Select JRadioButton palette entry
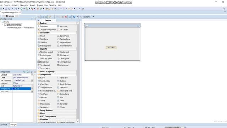Screen dimensions: 227x128 64,84
